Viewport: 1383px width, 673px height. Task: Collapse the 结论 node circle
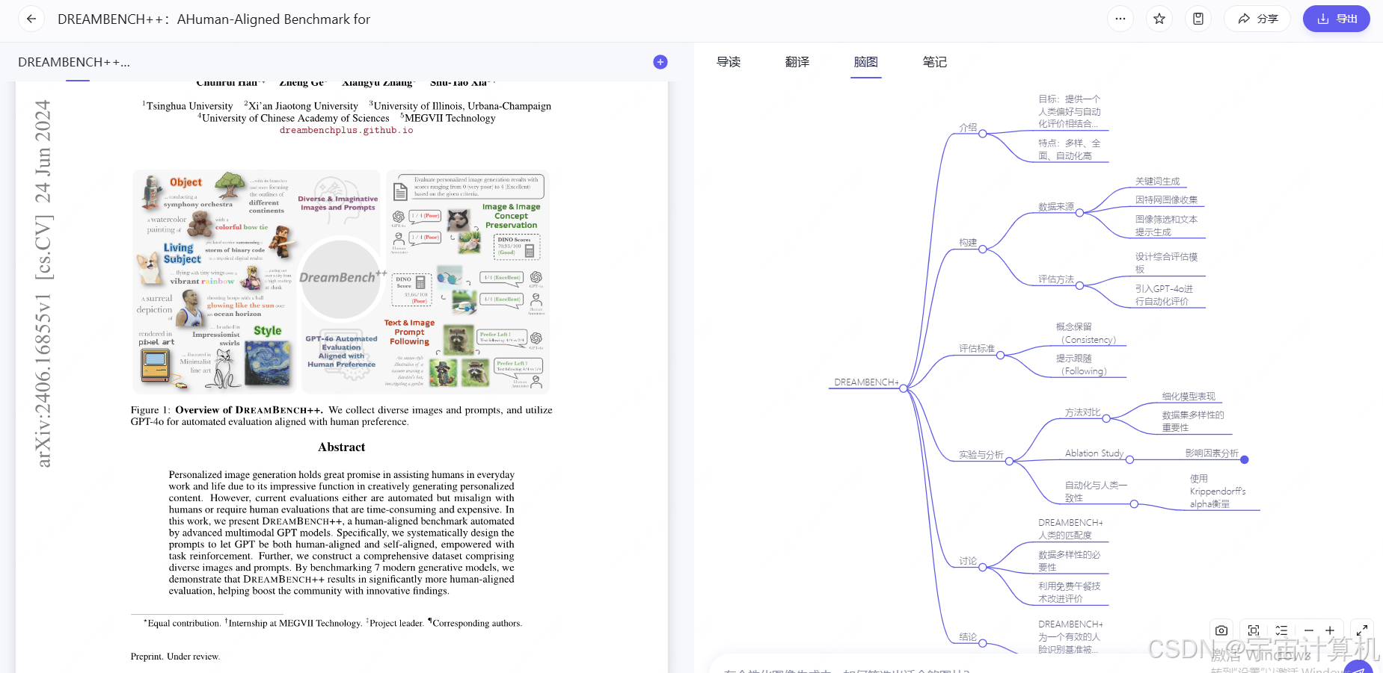pos(983,643)
